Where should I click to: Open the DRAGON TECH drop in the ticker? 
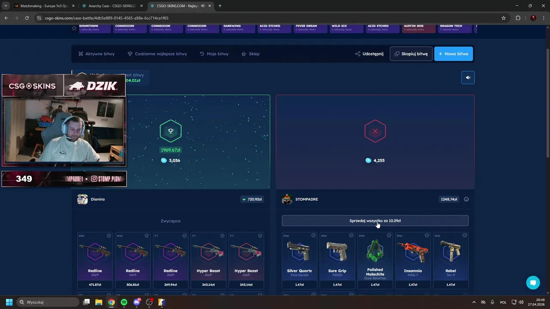coord(455,28)
